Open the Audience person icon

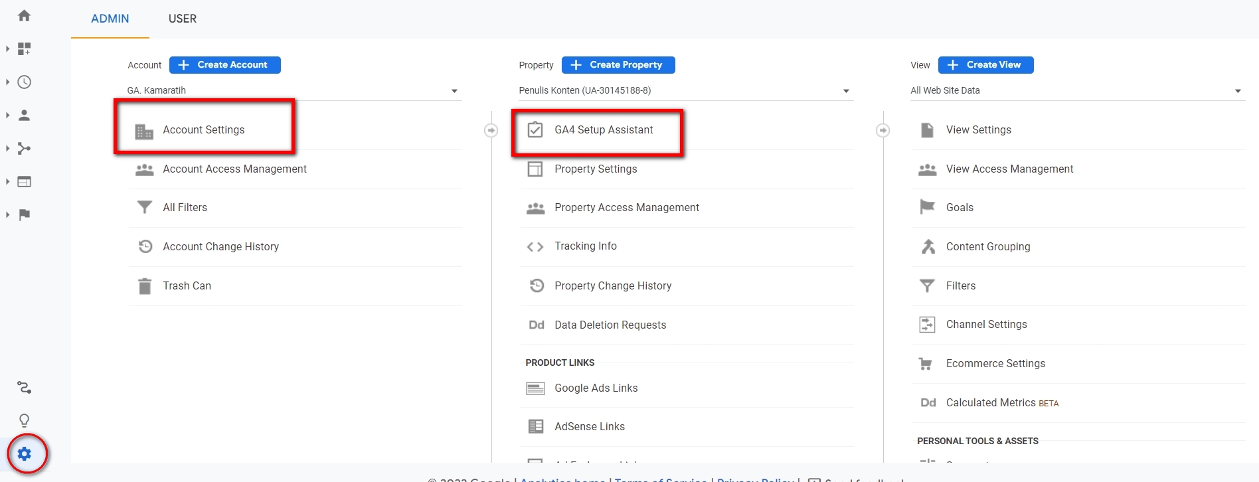pos(25,115)
